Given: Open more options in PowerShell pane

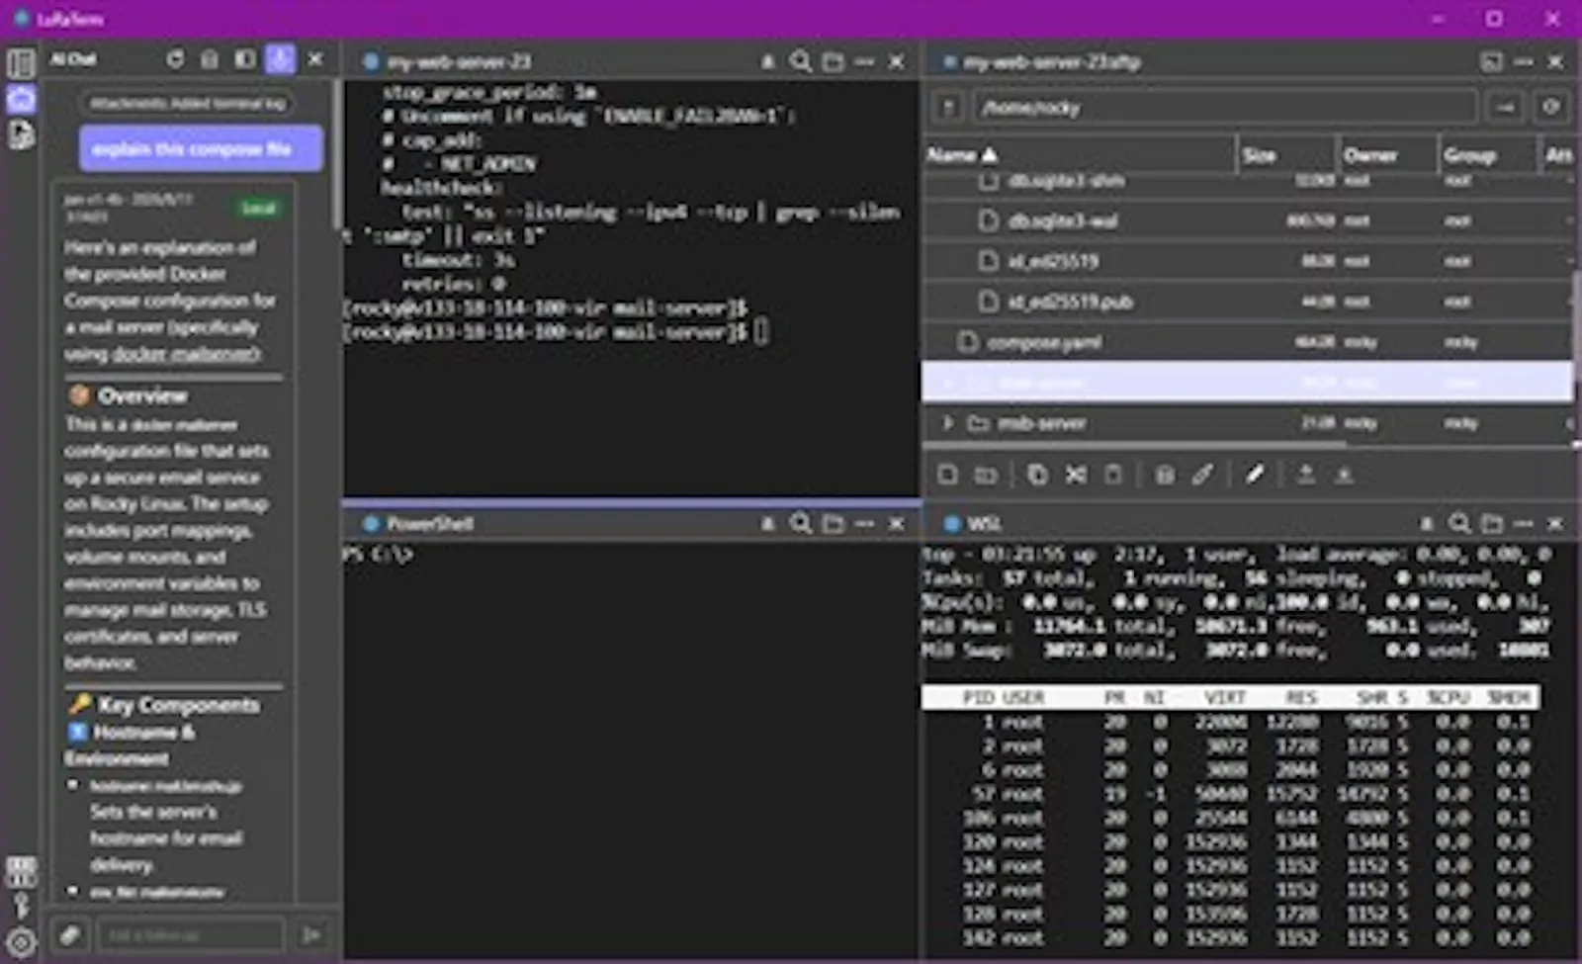Looking at the screenshot, I should click(x=865, y=523).
